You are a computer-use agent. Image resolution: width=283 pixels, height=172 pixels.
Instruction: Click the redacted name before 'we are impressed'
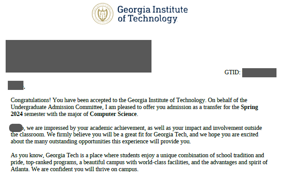pos(16,128)
